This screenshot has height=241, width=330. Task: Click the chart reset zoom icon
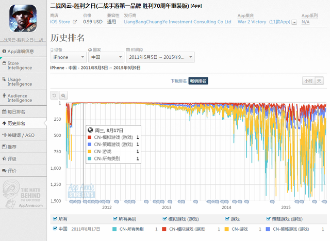[x=54, y=95]
